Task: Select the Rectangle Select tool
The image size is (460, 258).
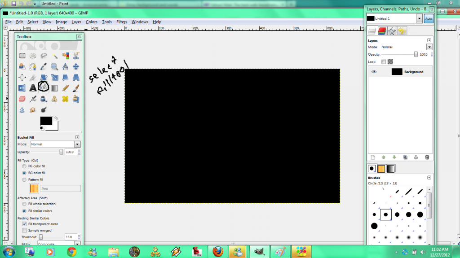Action: [x=22, y=56]
